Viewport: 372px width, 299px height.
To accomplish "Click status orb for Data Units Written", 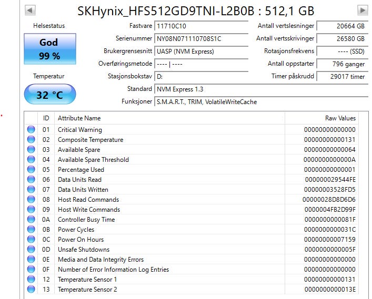I will coord(31,189).
